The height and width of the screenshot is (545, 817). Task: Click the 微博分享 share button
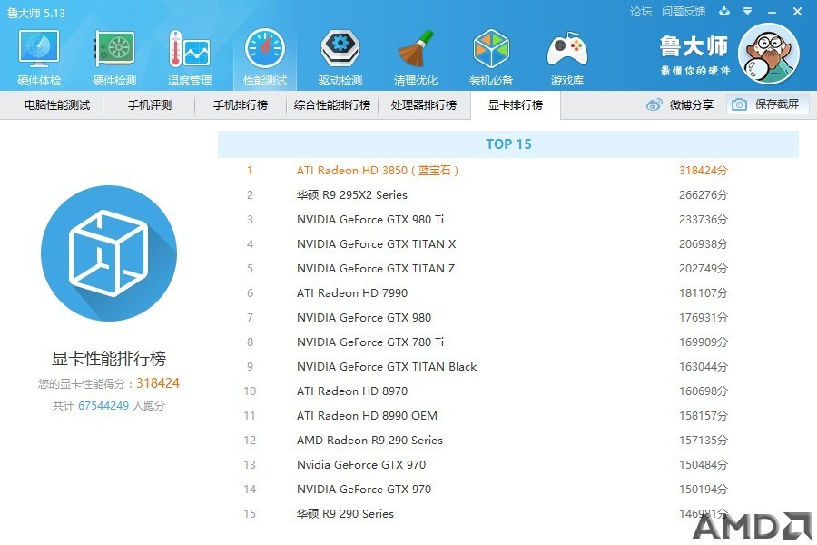pyautogui.click(x=680, y=104)
